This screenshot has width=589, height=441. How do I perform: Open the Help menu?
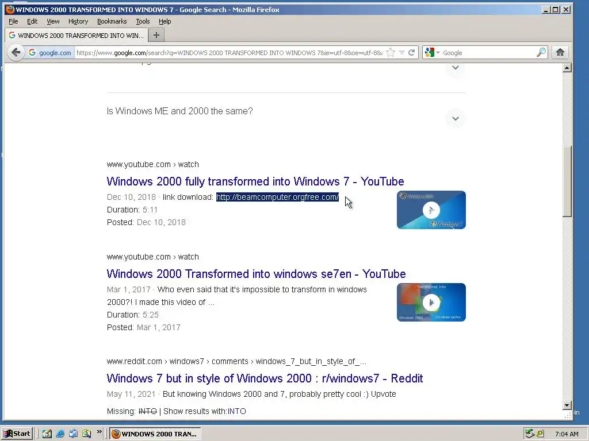[x=165, y=21]
